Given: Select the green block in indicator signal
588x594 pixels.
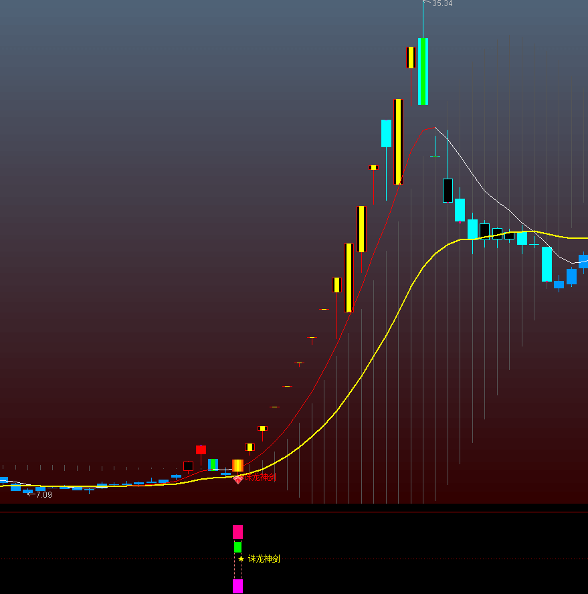Looking at the screenshot, I should 237,547.
